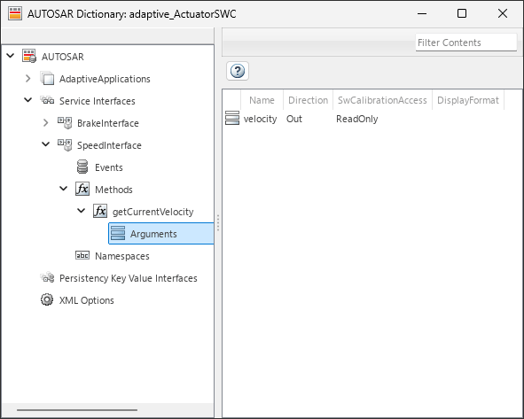Image resolution: width=524 pixels, height=419 pixels.
Task: Select the Methods tree item
Action: (x=113, y=190)
